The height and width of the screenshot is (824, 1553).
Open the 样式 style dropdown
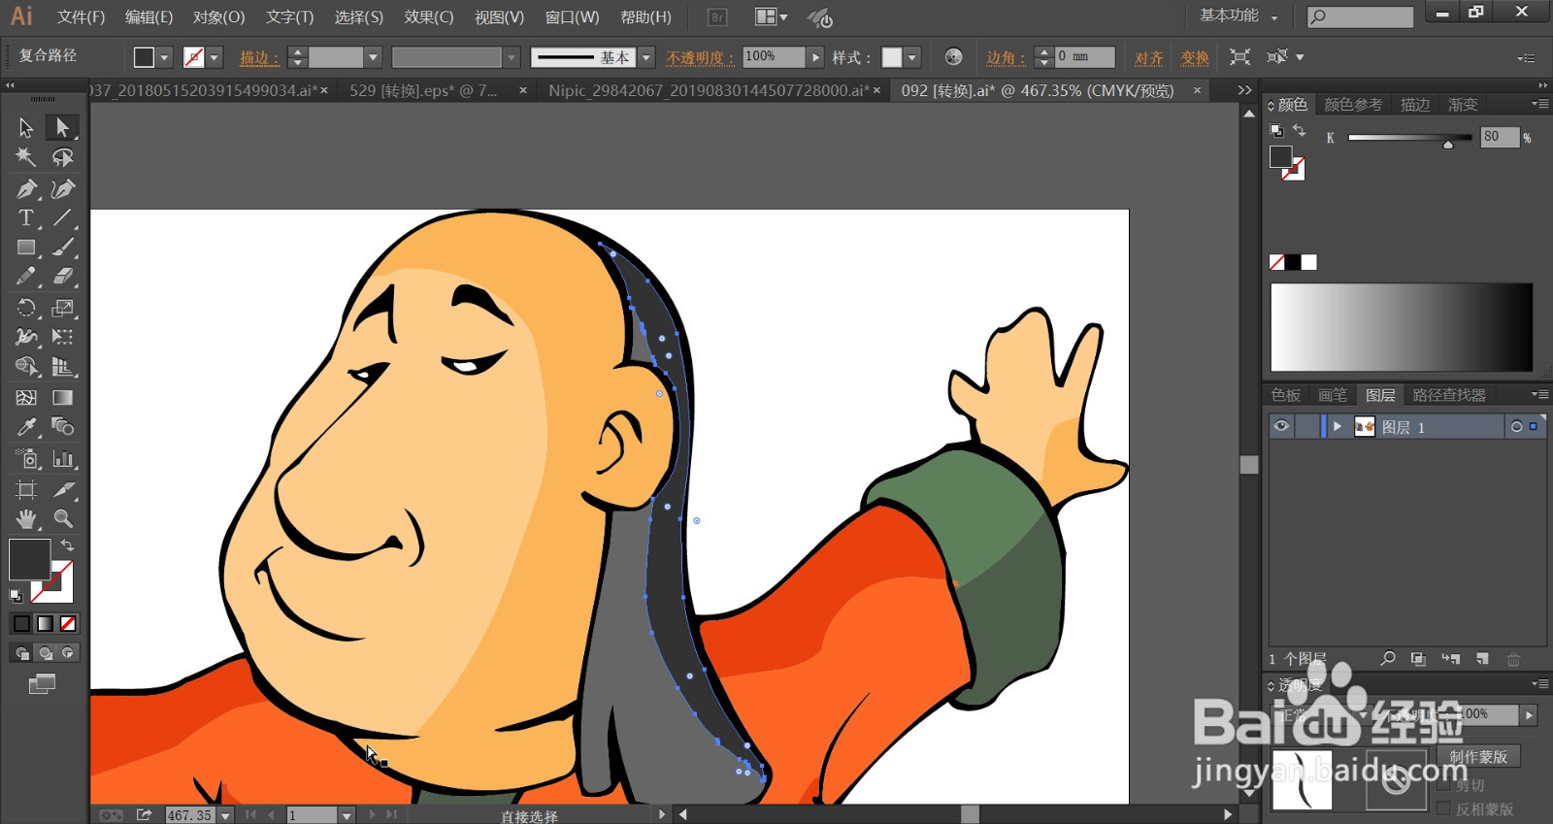click(x=912, y=57)
